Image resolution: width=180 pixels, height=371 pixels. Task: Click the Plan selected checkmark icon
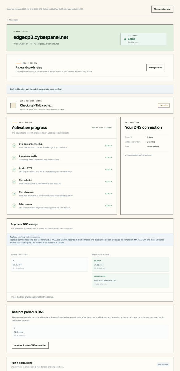click(14, 182)
